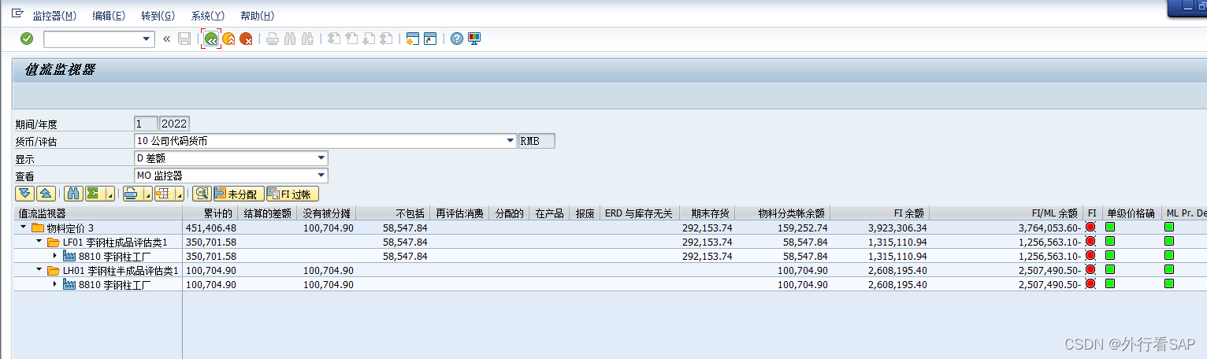
Task: Open the command field dropdown arrow
Action: pyautogui.click(x=147, y=39)
